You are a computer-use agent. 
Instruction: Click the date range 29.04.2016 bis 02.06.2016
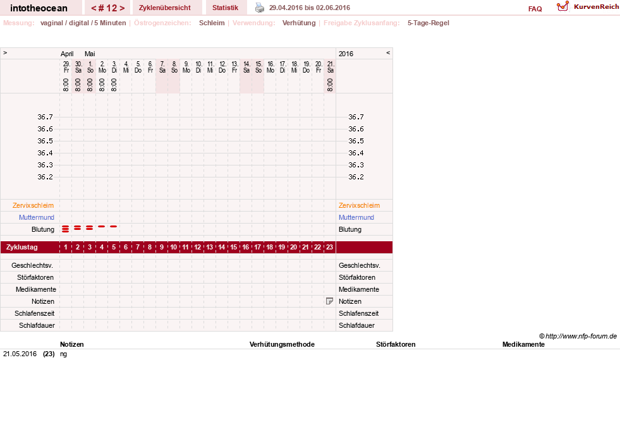pos(309,8)
